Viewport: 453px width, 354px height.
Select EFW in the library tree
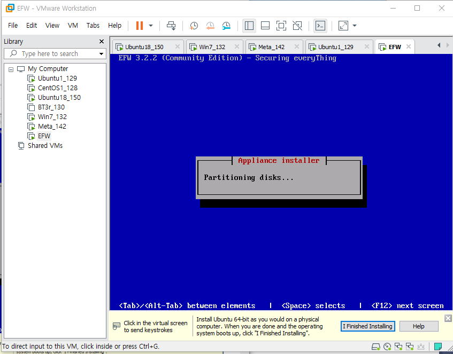44,136
